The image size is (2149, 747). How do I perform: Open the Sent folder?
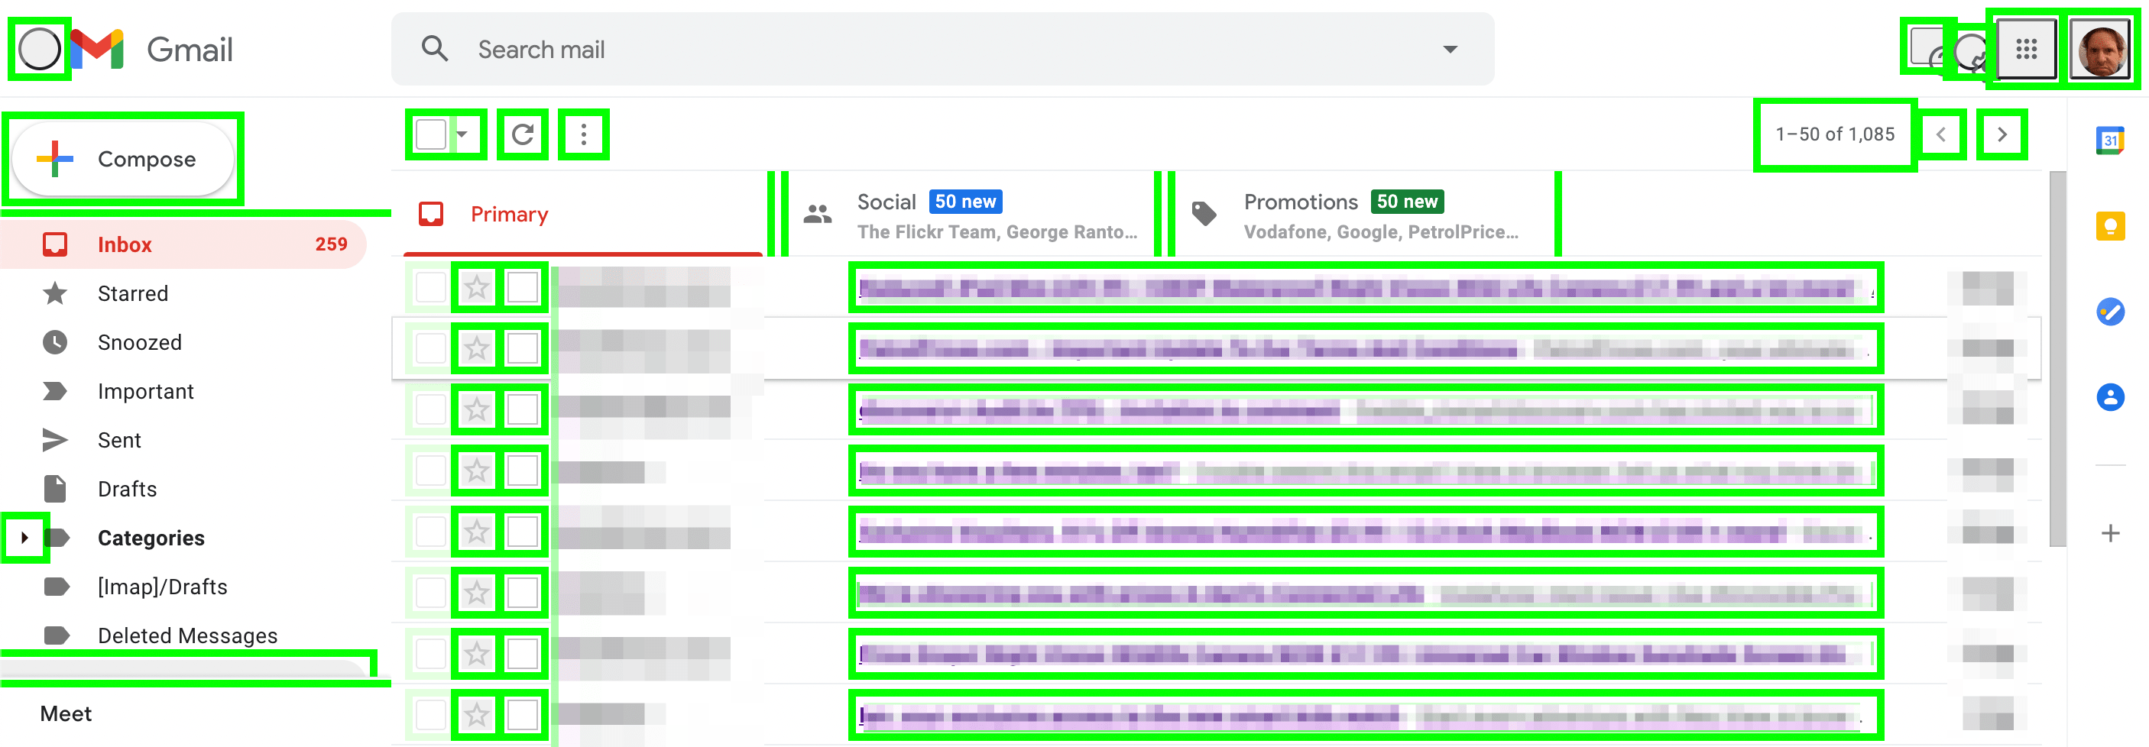pyautogui.click(x=183, y=440)
